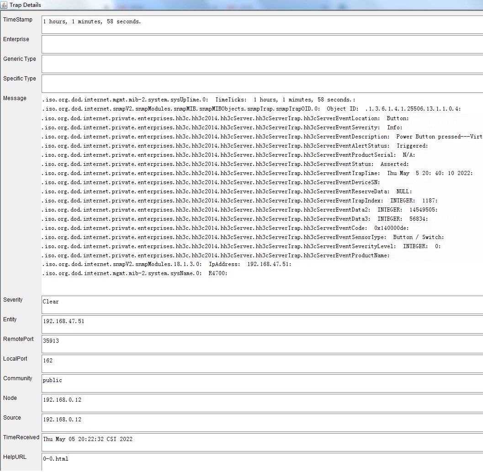Click the Message label
The width and height of the screenshot is (483, 473).
(15, 98)
